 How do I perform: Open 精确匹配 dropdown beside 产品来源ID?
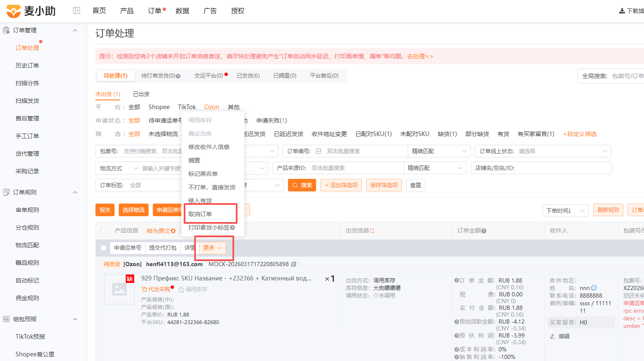[x=435, y=168]
